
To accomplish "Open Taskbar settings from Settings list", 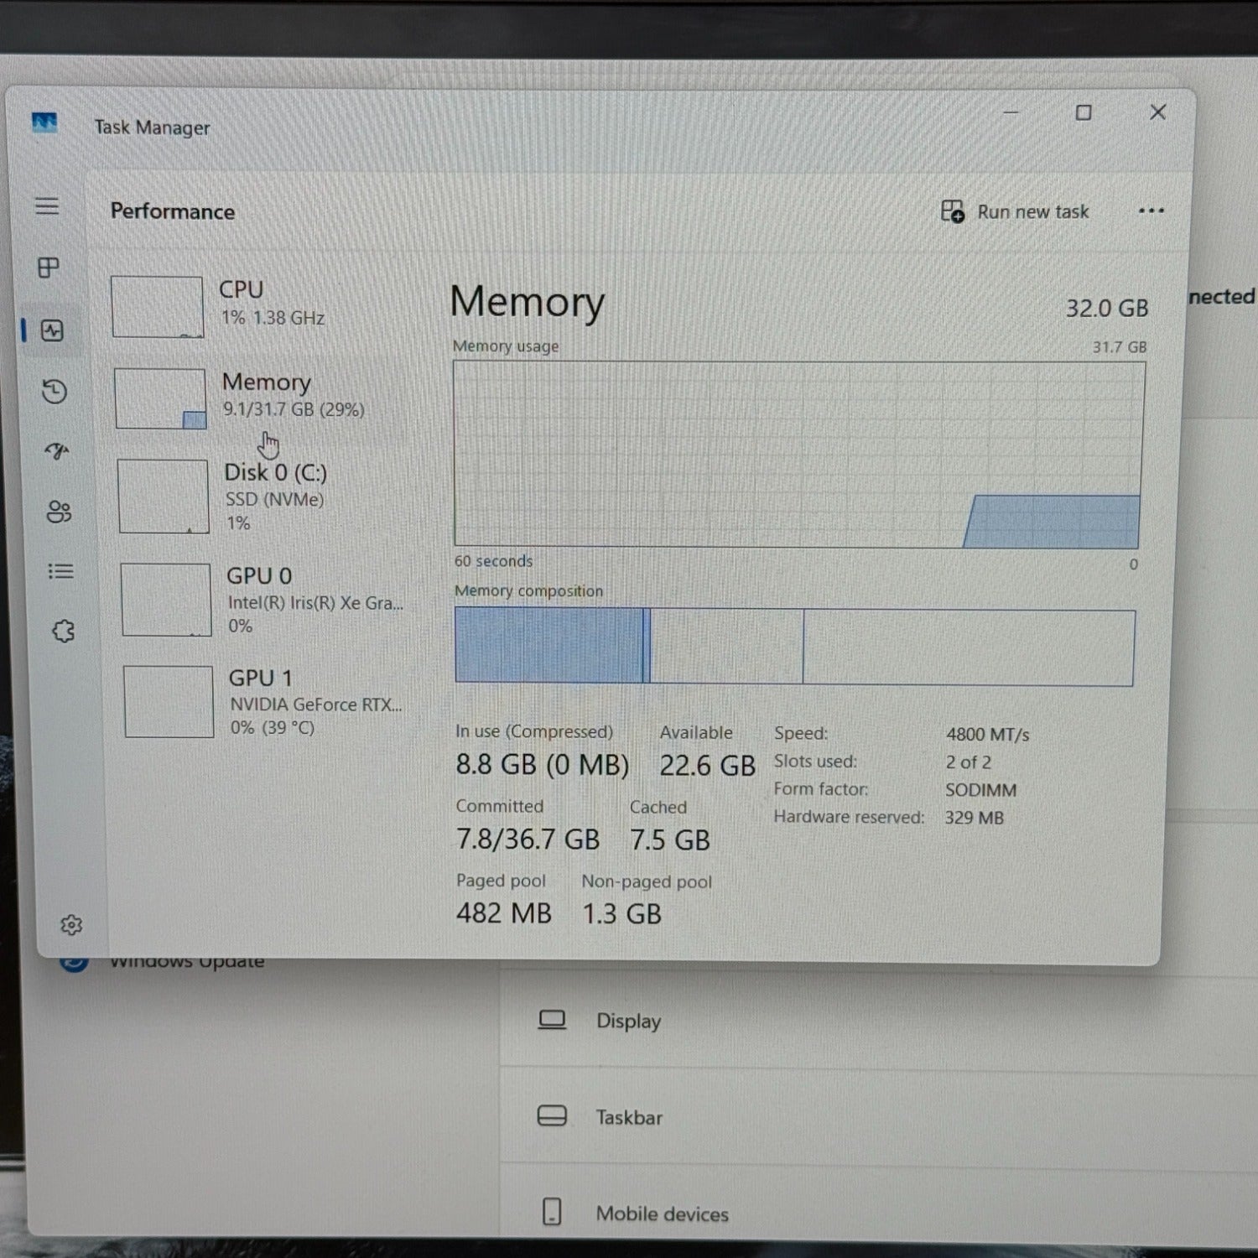I will (x=629, y=1117).
